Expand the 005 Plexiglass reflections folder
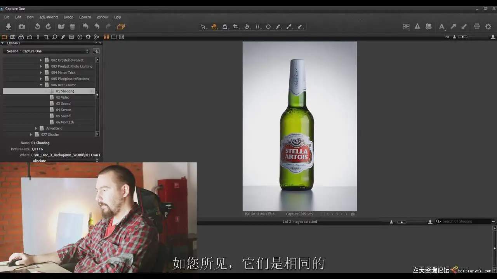 pyautogui.click(x=41, y=79)
